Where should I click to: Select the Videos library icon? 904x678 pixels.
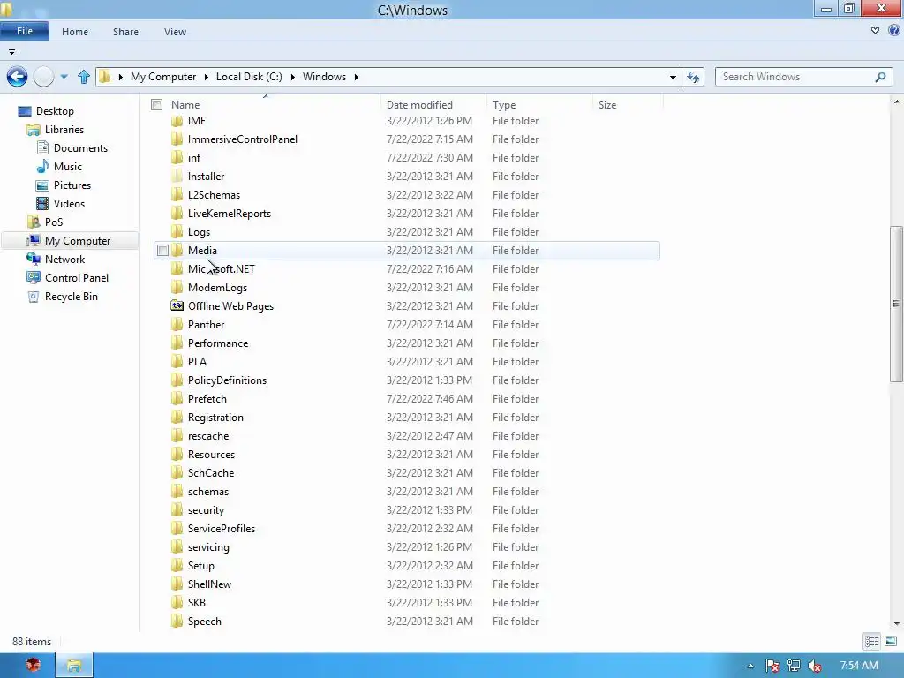coord(42,204)
